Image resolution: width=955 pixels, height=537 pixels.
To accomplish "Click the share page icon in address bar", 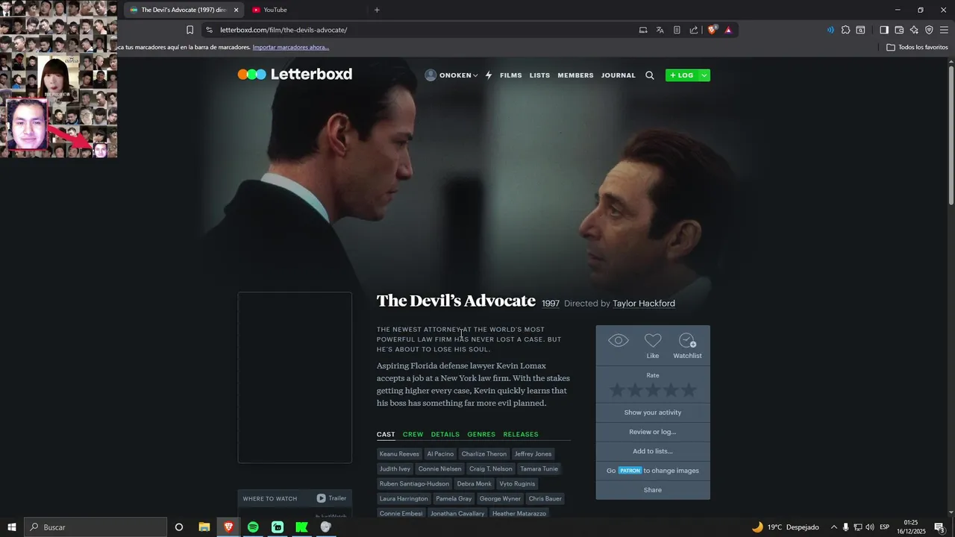I will (694, 30).
